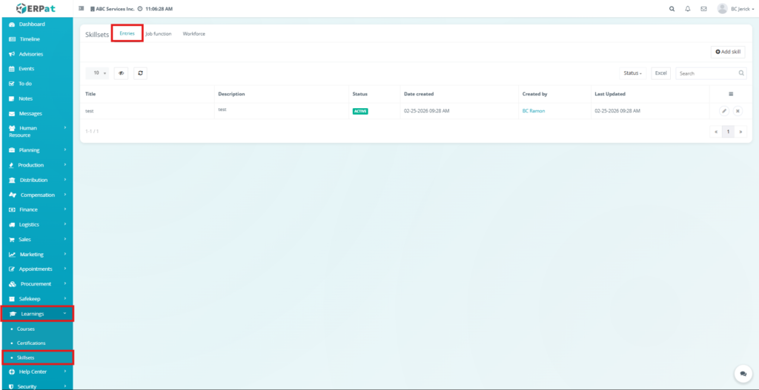The image size is (759, 390).
Task: Delete the test skill row
Action: (x=738, y=111)
